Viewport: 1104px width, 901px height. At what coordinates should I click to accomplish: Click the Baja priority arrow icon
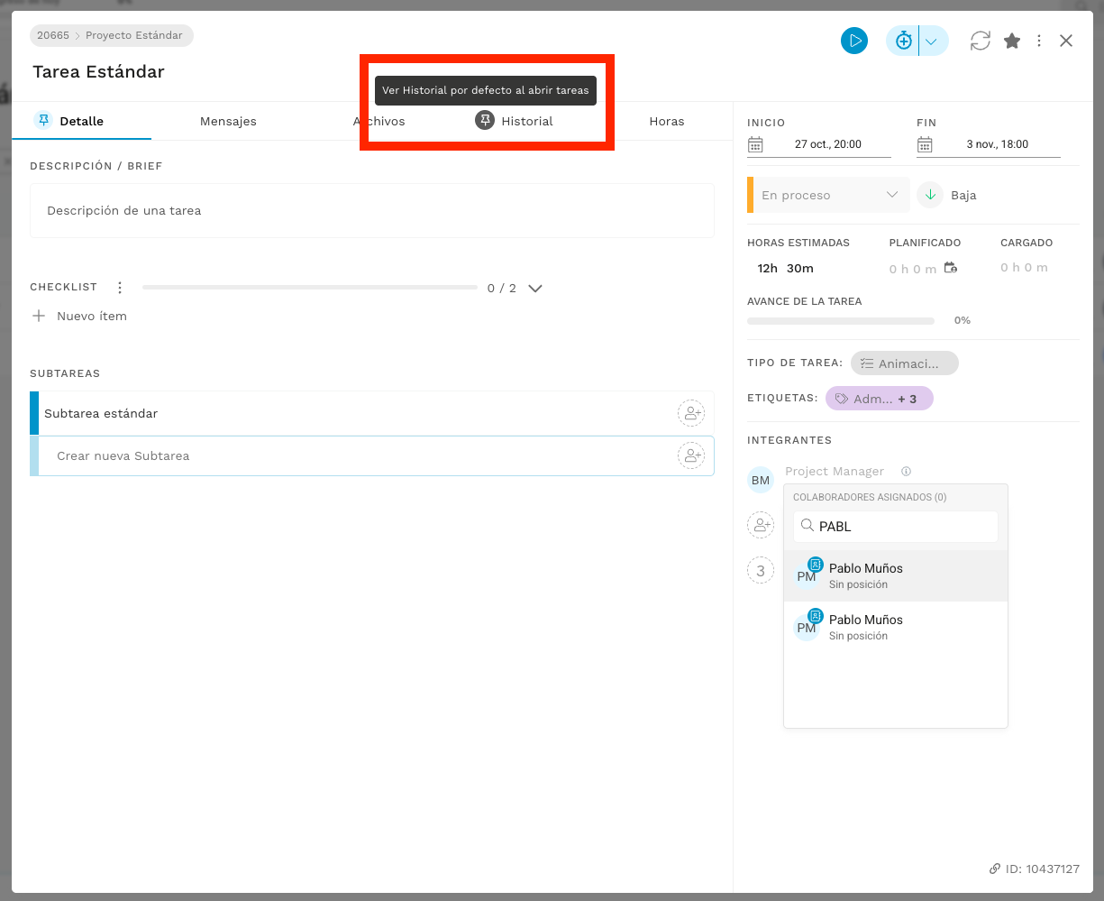pyautogui.click(x=930, y=195)
